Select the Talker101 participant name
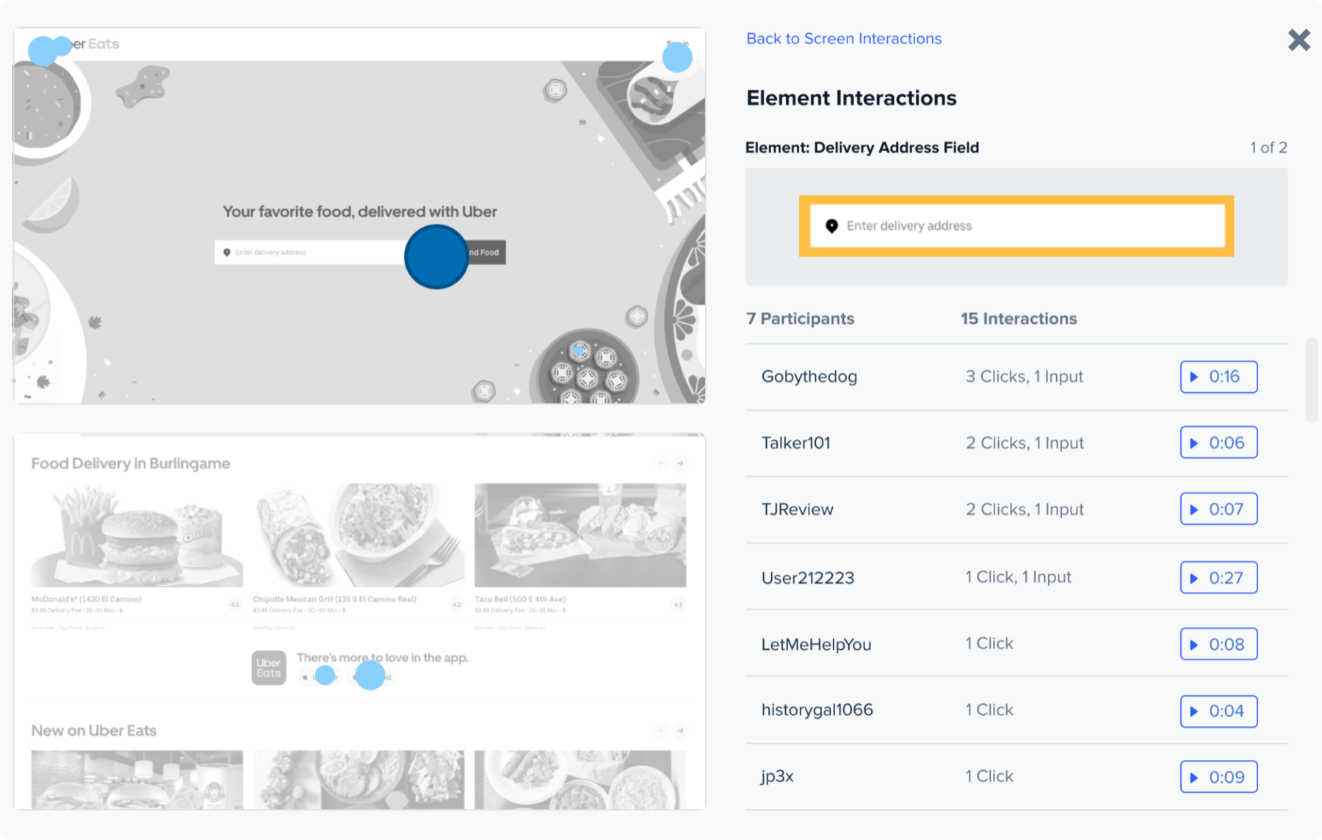 [795, 443]
